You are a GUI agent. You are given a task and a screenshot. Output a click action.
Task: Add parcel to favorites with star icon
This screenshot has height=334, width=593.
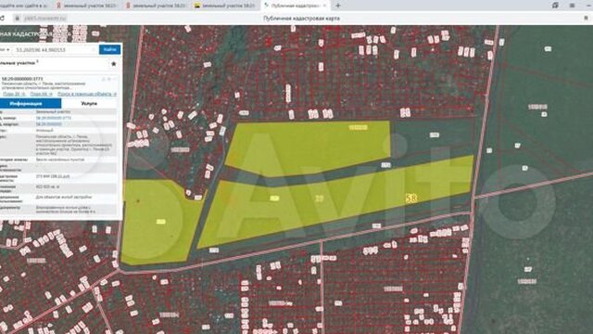pos(113,64)
